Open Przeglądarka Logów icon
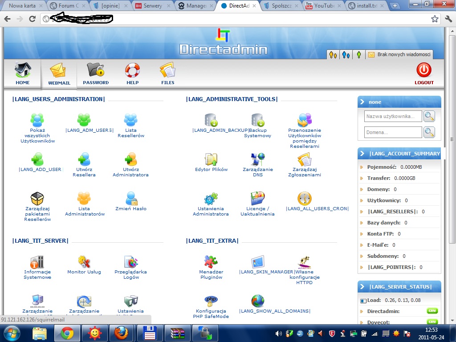Image resolution: width=456 pixels, height=342 pixels. tap(130, 262)
